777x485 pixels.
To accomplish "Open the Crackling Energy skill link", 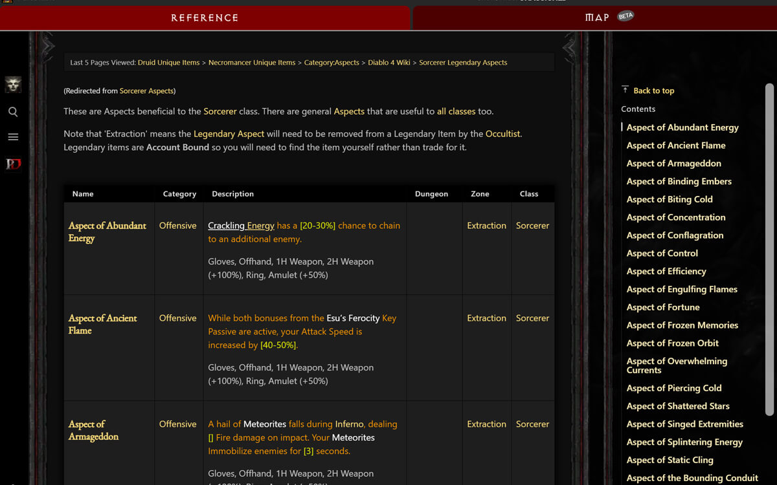I will pos(241,226).
